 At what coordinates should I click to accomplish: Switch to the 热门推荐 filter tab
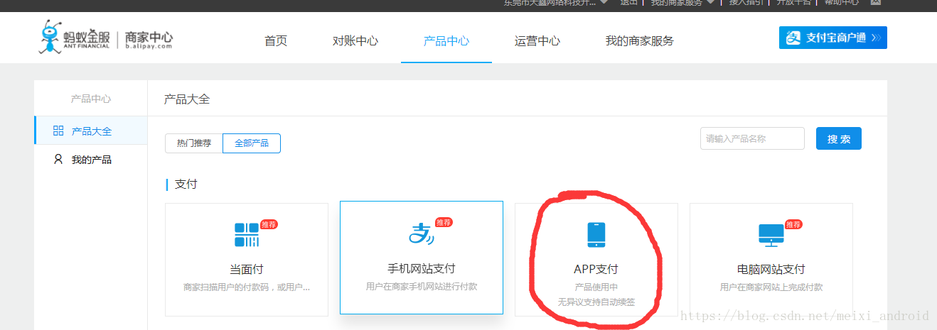click(x=194, y=143)
